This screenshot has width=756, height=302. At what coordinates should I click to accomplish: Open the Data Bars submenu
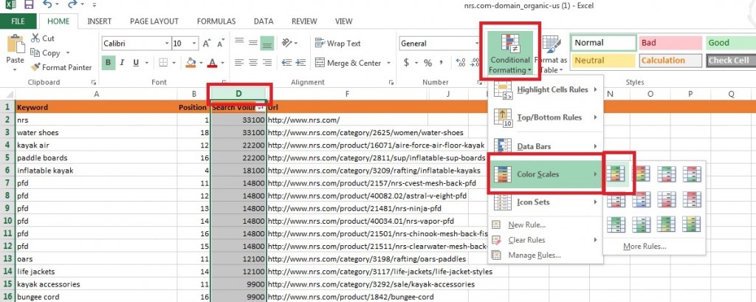(546, 146)
